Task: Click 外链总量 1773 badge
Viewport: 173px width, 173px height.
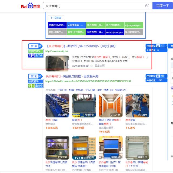Action: [x=156, y=80]
